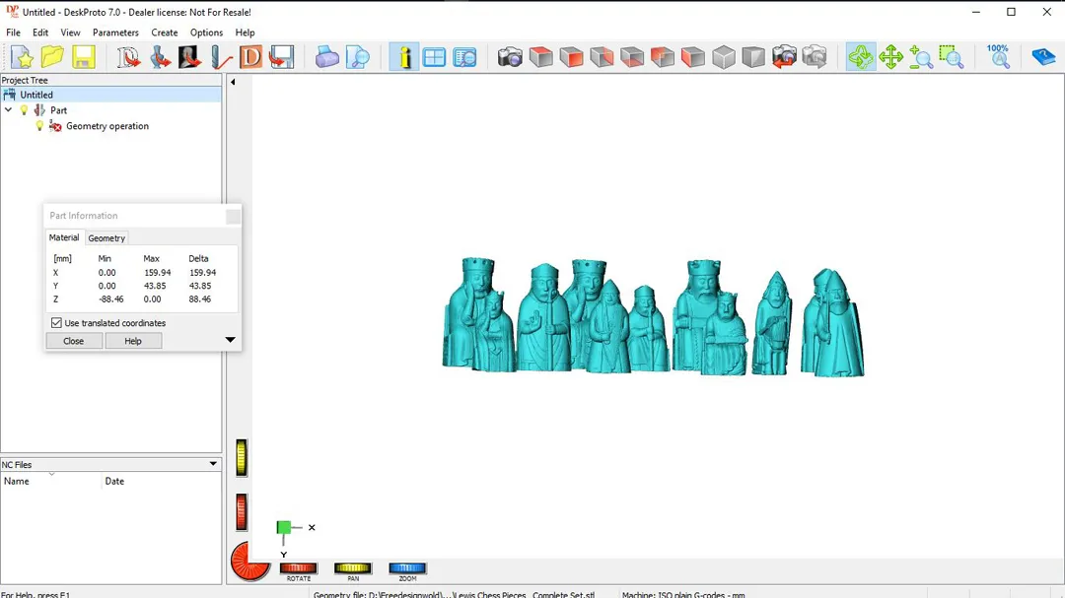This screenshot has width=1065, height=598.
Task: Click the list magnifier icon beside split view
Action: tap(464, 57)
